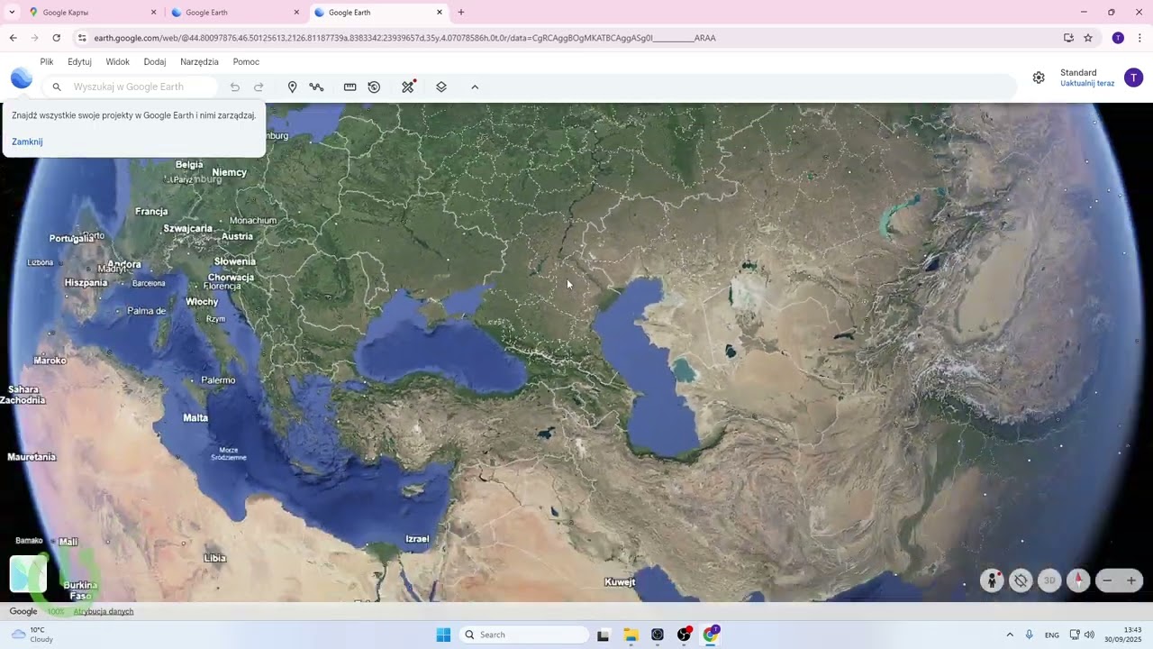Reload the page with refresh icon
Screen dimensions: 1153x649
coord(56,38)
